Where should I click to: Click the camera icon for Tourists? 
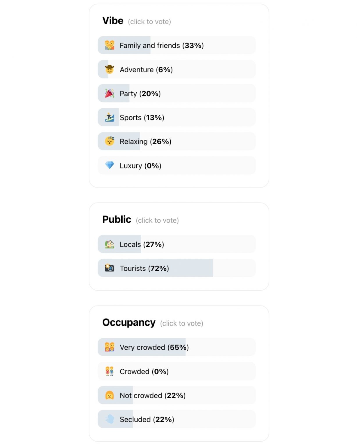110,268
